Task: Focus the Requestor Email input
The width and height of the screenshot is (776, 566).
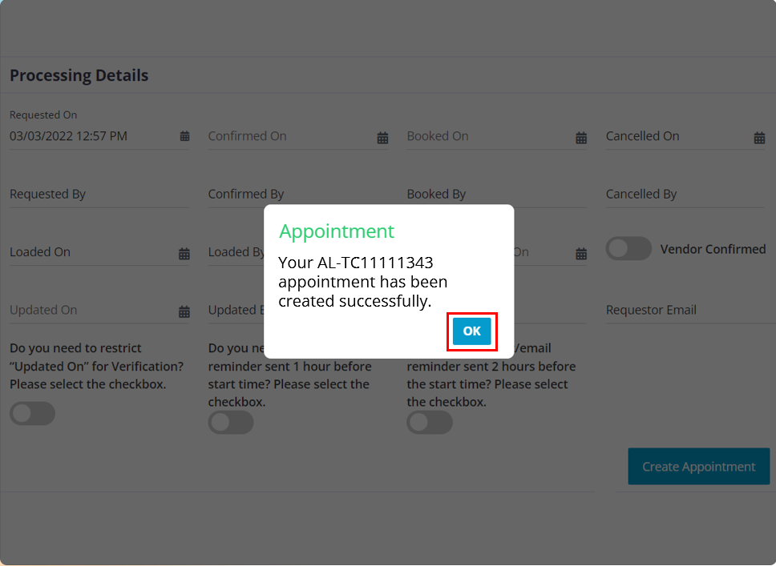Action: [685, 310]
